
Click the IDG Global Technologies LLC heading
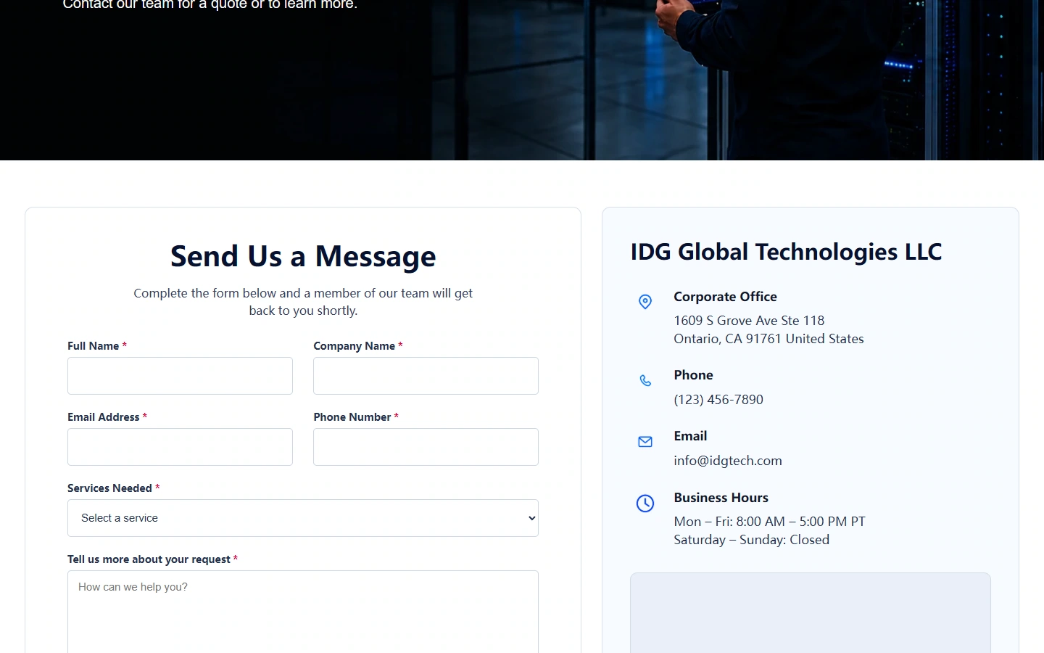[x=786, y=252]
